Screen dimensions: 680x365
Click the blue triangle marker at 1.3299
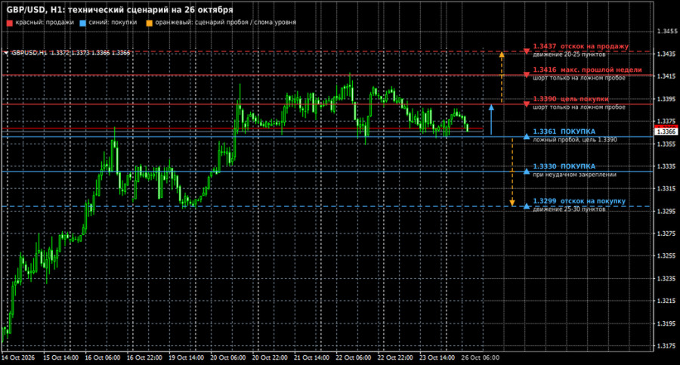point(527,206)
